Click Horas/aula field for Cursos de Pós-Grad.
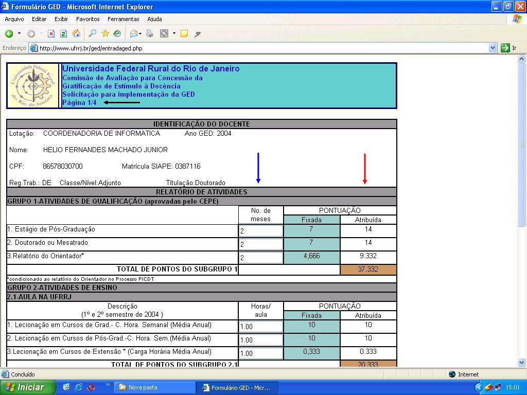 (261, 340)
